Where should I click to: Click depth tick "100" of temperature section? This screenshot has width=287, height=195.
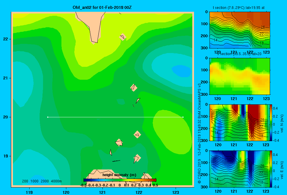click(204, 24)
